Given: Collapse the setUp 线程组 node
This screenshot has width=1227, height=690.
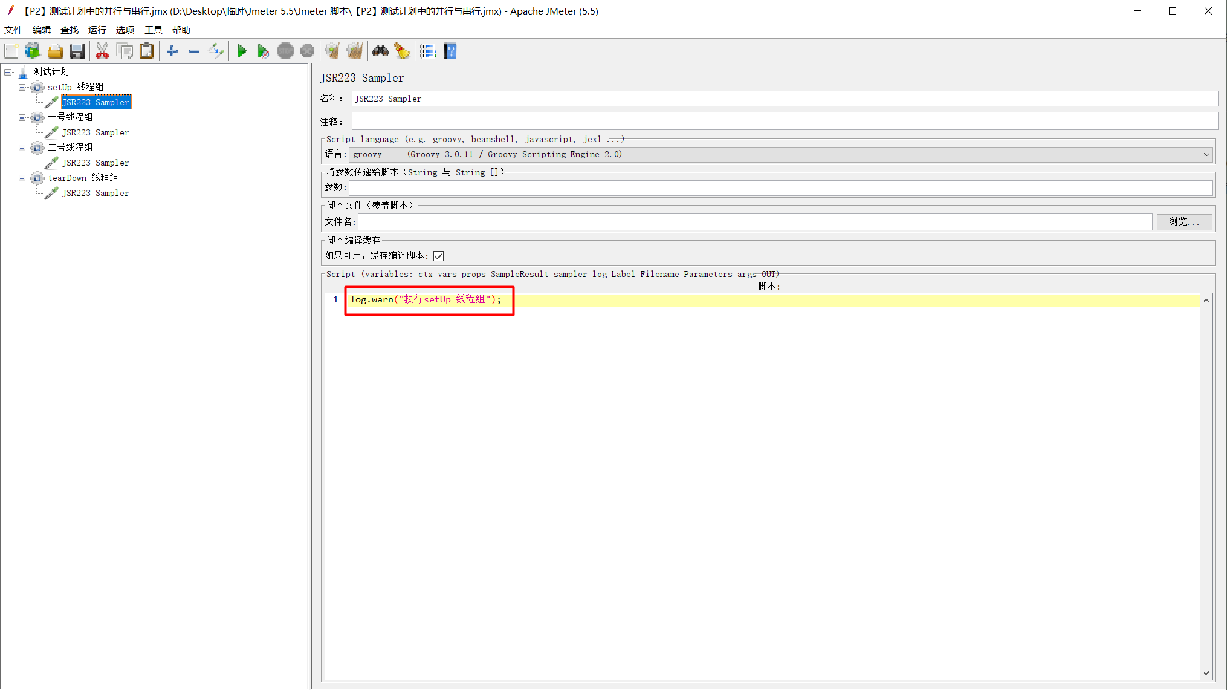Looking at the screenshot, I should tap(22, 87).
